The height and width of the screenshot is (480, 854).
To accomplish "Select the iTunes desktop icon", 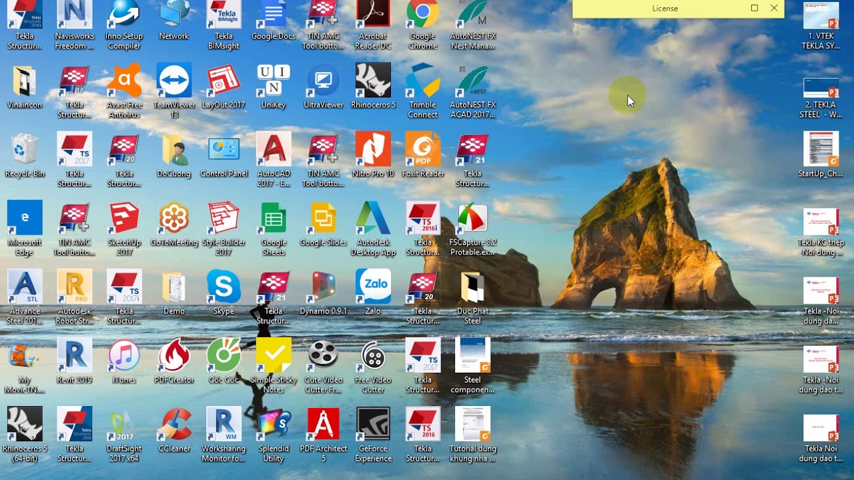I will point(124,361).
